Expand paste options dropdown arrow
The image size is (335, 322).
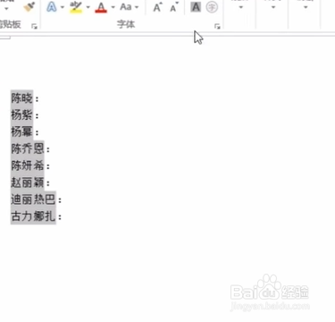[x=6, y=8]
